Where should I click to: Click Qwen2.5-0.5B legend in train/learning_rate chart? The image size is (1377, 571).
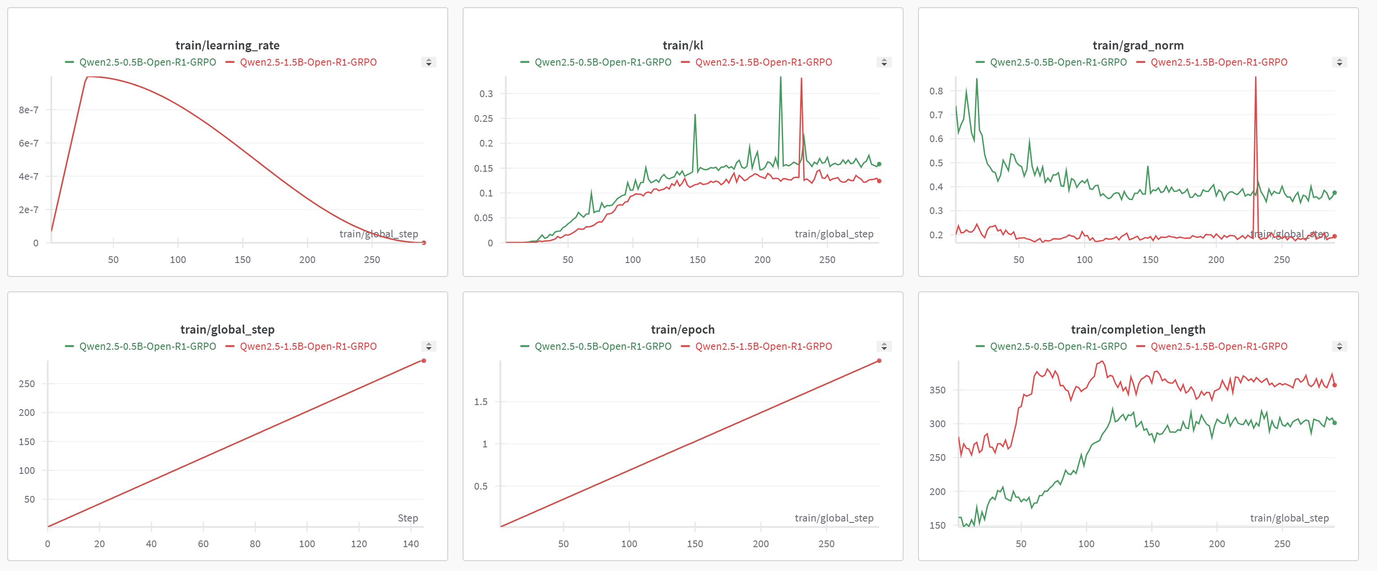tap(148, 62)
